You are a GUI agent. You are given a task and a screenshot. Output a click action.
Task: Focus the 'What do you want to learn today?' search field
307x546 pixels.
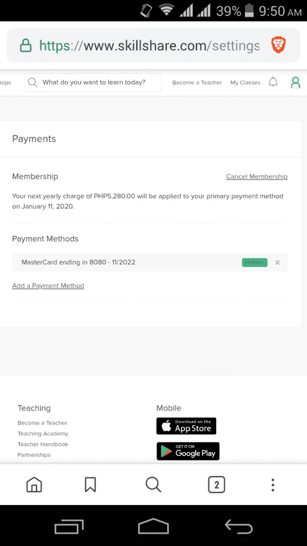tap(93, 82)
